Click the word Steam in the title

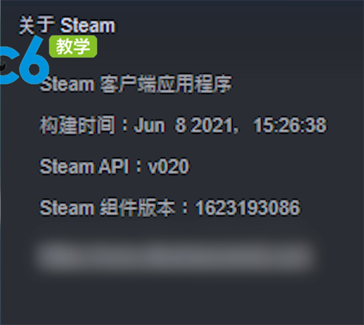pos(88,25)
